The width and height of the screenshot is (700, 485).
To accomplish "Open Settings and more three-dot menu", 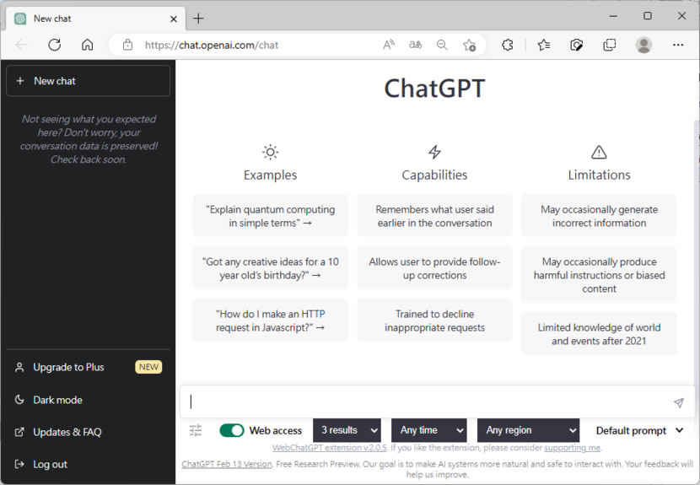I will 678,45.
